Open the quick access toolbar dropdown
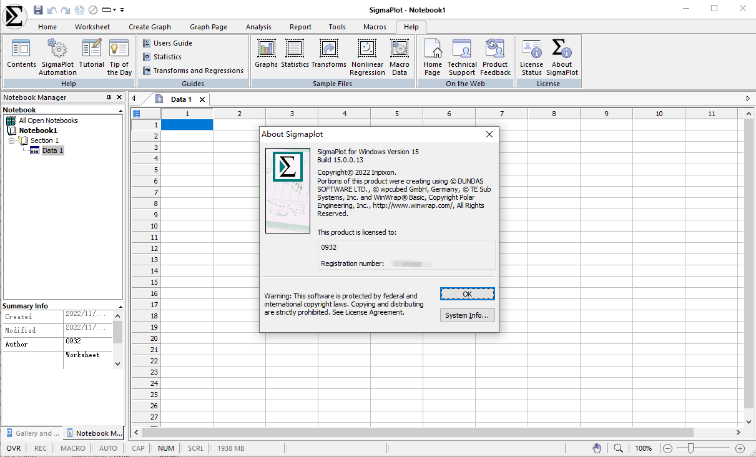Screen dimensions: 756x457 coord(122,9)
